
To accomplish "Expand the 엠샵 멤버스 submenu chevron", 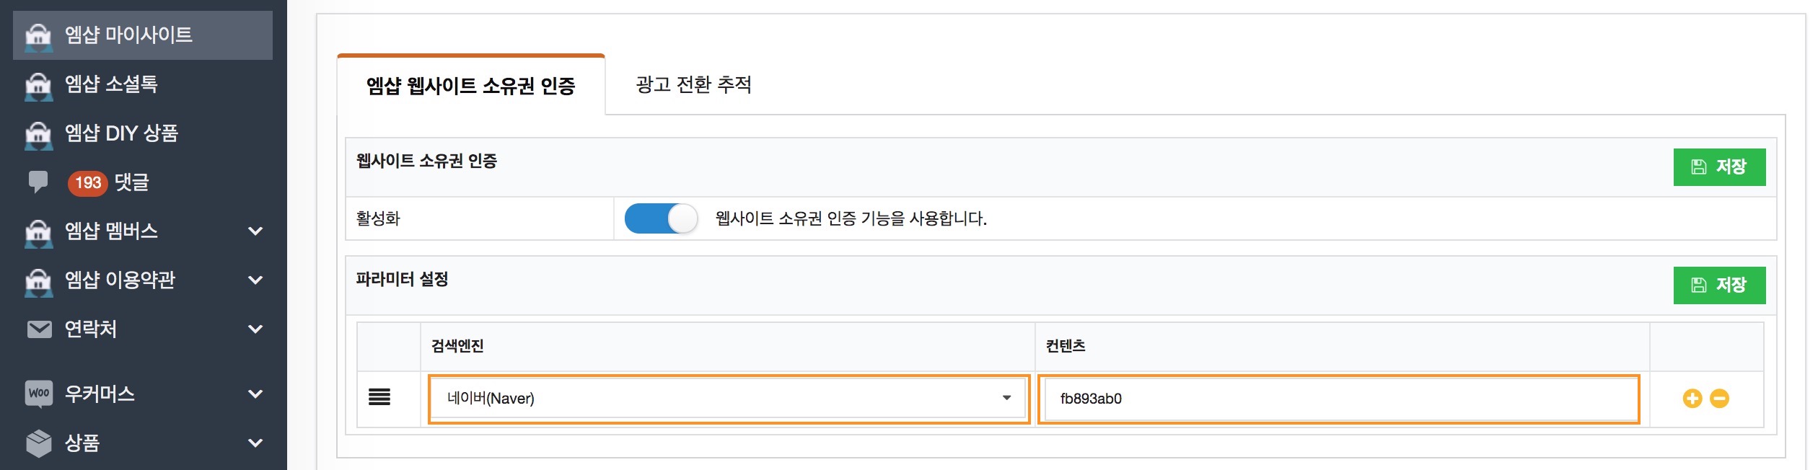I will coord(255,231).
